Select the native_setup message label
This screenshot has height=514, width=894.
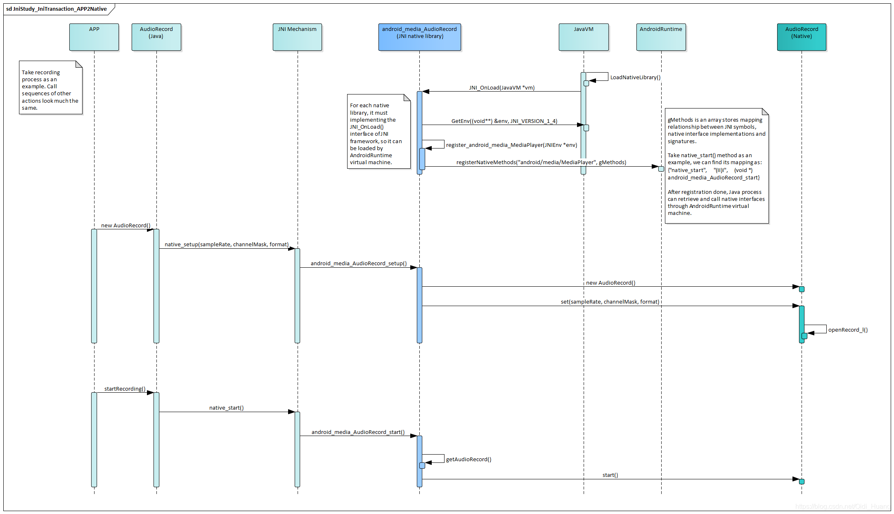point(227,245)
